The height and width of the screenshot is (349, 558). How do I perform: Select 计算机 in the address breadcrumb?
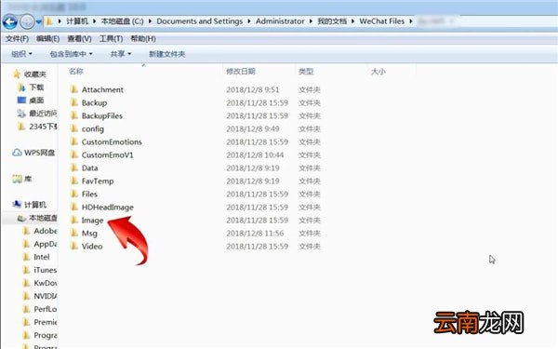click(77, 21)
